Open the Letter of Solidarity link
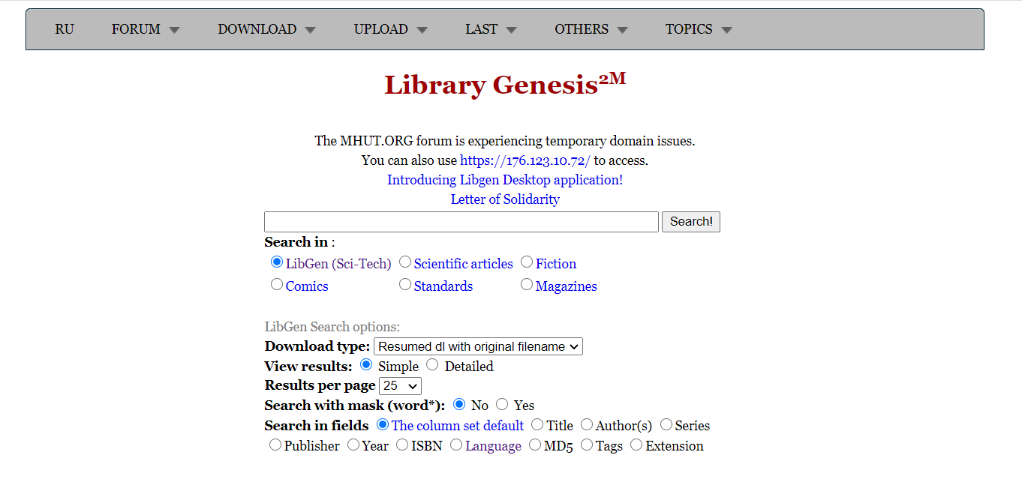 [x=505, y=199]
